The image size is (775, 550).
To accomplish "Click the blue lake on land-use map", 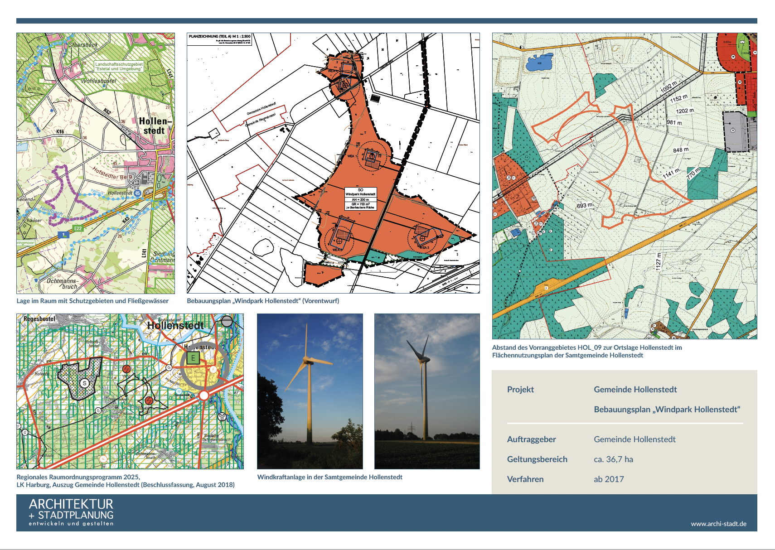I will (539, 62).
